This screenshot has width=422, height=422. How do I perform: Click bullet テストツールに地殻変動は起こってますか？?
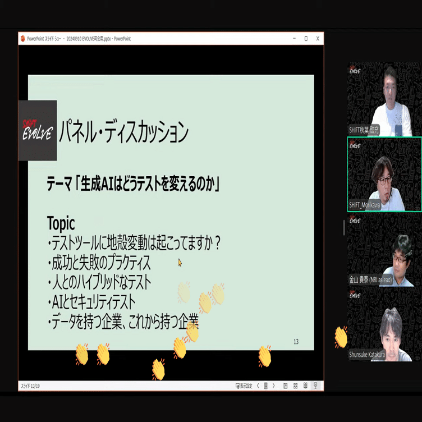click(x=134, y=243)
